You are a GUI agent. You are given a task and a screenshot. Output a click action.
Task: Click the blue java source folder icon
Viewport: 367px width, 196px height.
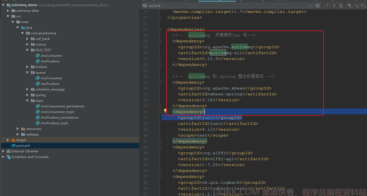pyautogui.click(x=23, y=28)
